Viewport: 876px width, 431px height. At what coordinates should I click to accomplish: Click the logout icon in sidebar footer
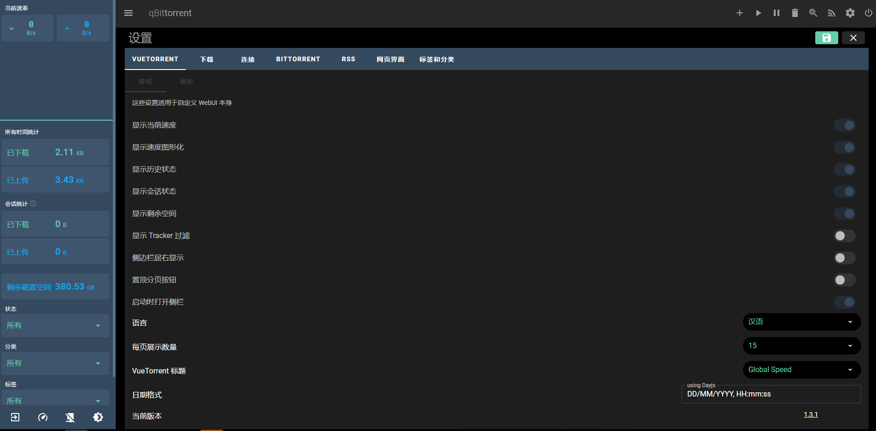click(x=15, y=417)
